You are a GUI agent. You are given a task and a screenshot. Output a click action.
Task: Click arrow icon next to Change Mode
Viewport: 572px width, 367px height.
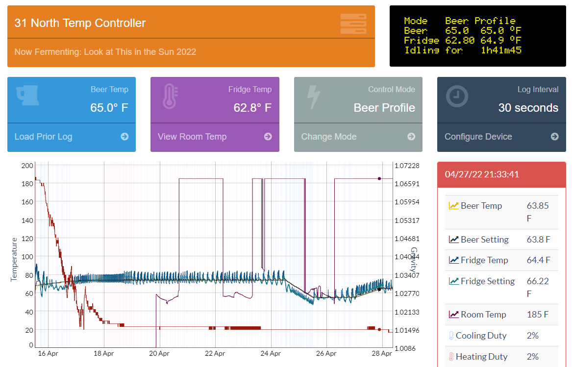click(x=412, y=136)
